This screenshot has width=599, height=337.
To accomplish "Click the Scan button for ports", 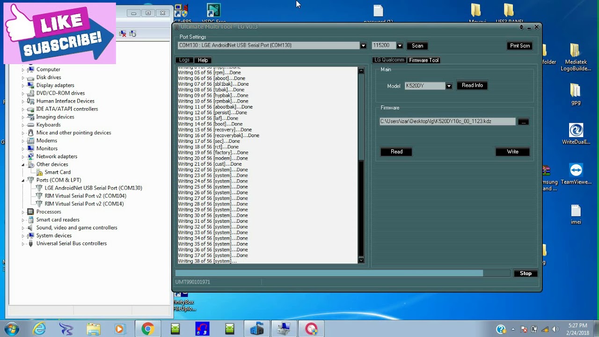I will [x=417, y=46].
